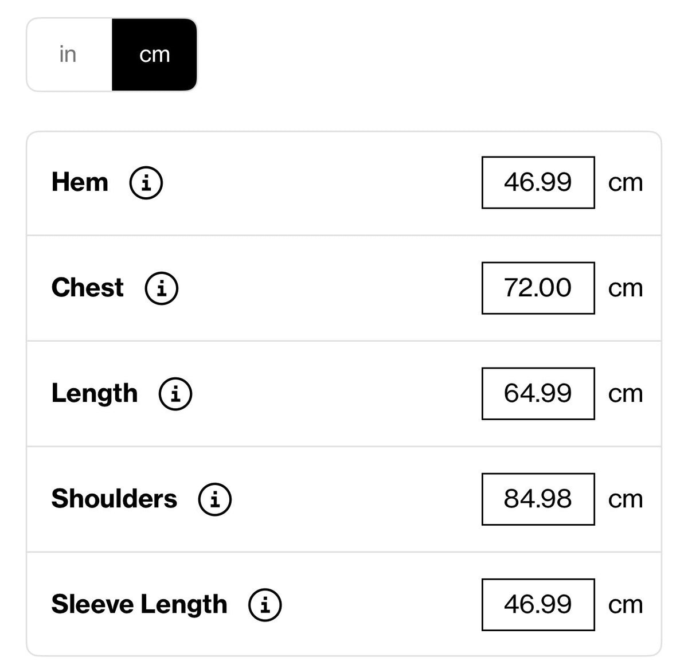Click the Shoulders label text
The height and width of the screenshot is (661, 688).
click(114, 499)
